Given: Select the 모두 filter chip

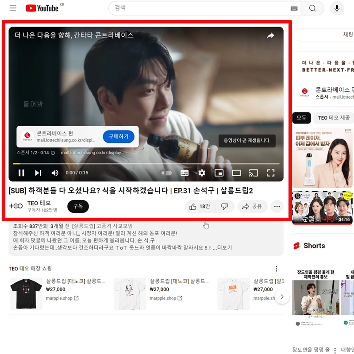Looking at the screenshot, I should pos(301,118).
